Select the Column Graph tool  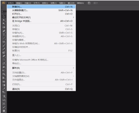4,100
